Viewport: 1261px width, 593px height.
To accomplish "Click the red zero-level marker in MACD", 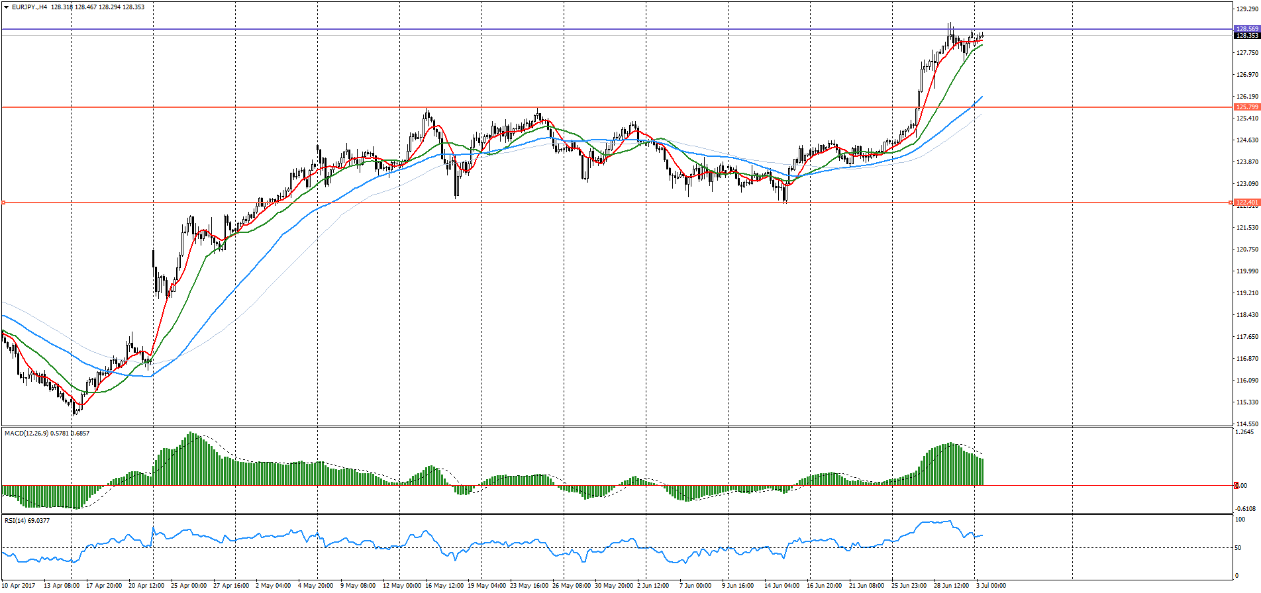I will pyautogui.click(x=1236, y=486).
